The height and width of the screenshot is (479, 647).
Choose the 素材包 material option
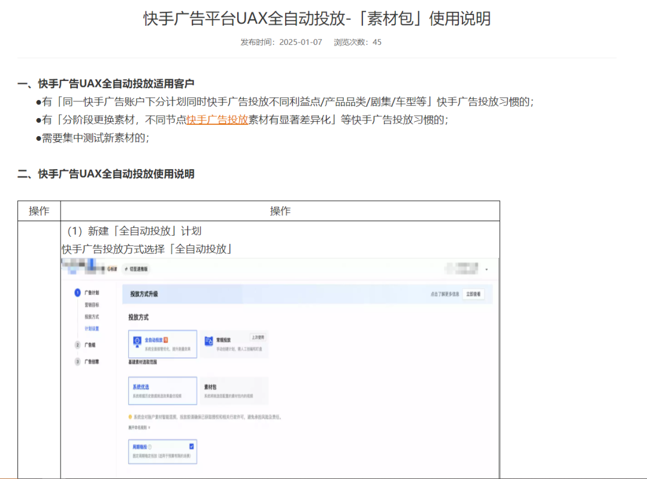(x=234, y=391)
